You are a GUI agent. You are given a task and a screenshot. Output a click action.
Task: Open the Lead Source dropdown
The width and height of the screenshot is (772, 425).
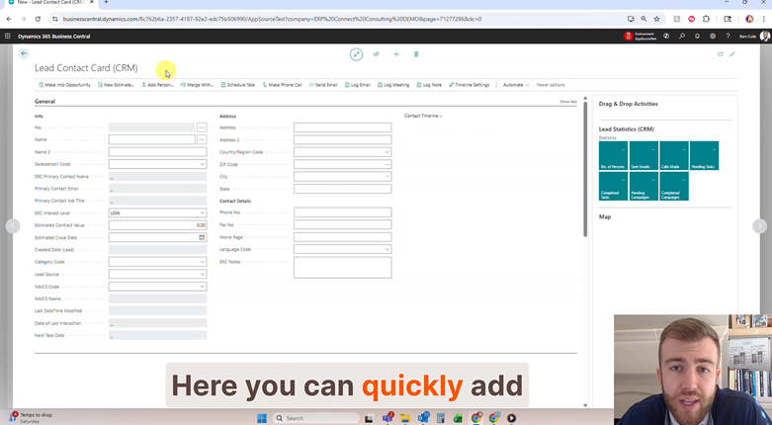coord(202,274)
